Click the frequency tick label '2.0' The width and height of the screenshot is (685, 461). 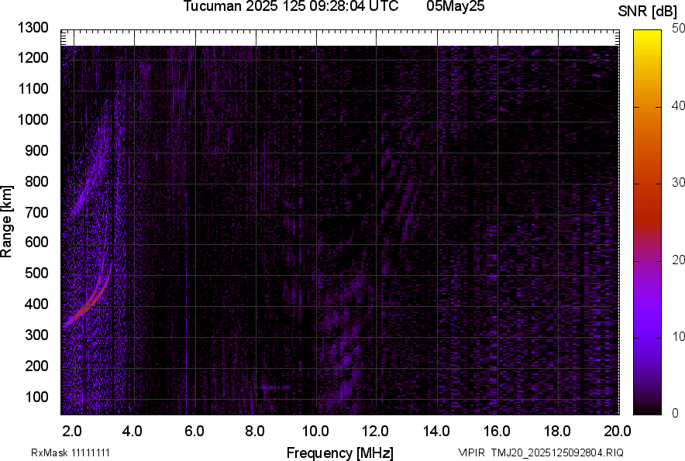[71, 432]
